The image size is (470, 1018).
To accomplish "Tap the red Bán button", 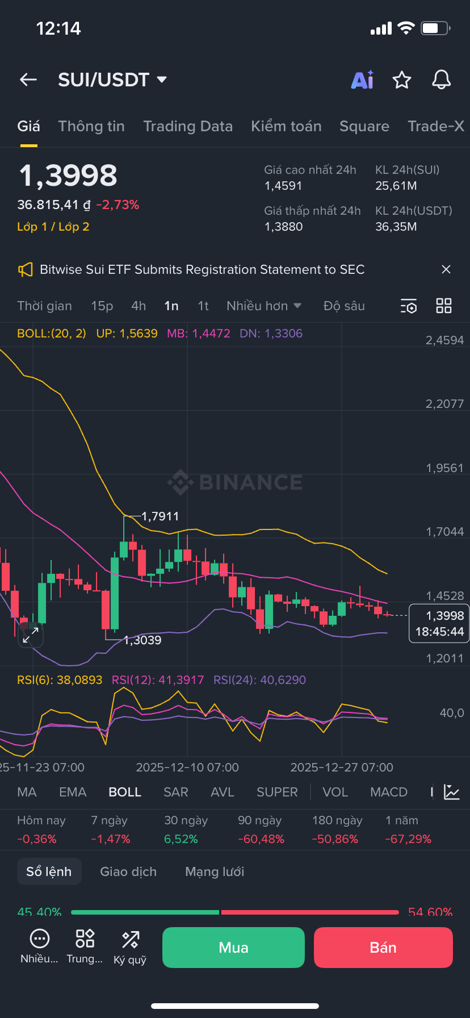I will [x=383, y=948].
